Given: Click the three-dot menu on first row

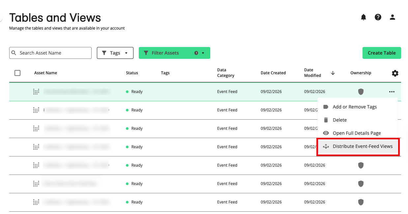Looking at the screenshot, I should (x=392, y=92).
